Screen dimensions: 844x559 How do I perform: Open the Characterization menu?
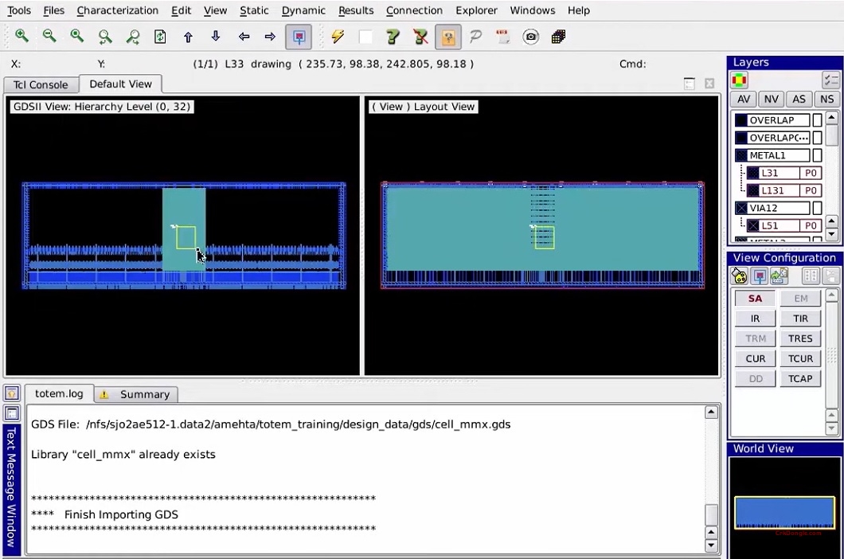(x=117, y=10)
